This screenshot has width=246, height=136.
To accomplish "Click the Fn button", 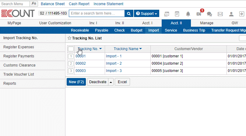I will pyautogui.click(x=34, y=4).
